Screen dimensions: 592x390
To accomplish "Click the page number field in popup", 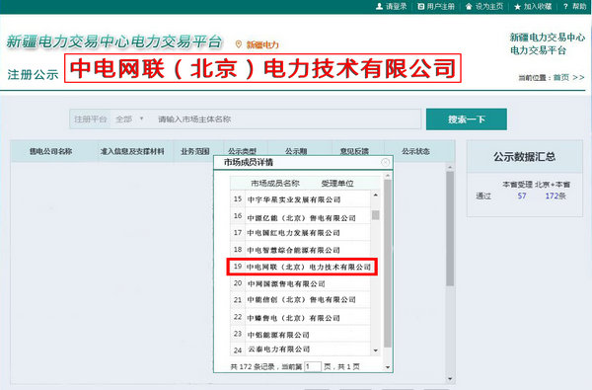I will [313, 366].
